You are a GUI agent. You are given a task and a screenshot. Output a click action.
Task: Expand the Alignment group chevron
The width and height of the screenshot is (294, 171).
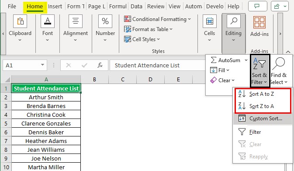[76, 40]
